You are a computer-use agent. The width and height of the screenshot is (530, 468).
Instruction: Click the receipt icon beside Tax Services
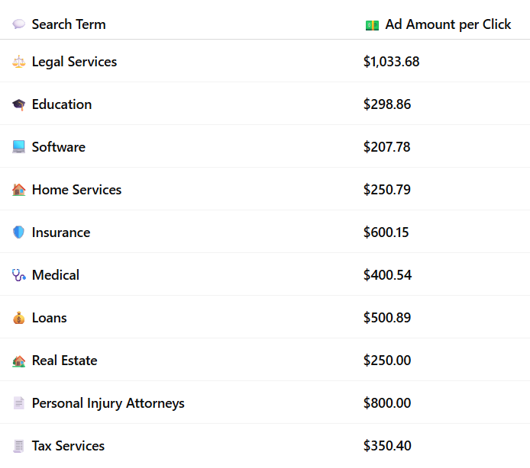18,446
